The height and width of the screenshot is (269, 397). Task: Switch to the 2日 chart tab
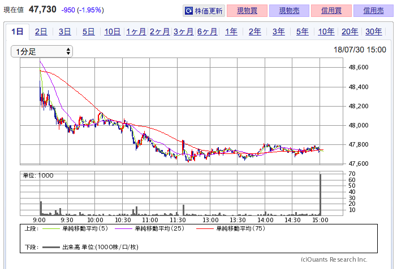[41, 32]
